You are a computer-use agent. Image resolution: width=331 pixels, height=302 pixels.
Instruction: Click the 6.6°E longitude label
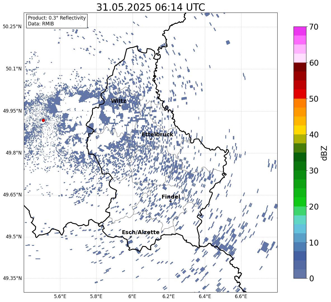point(241,296)
